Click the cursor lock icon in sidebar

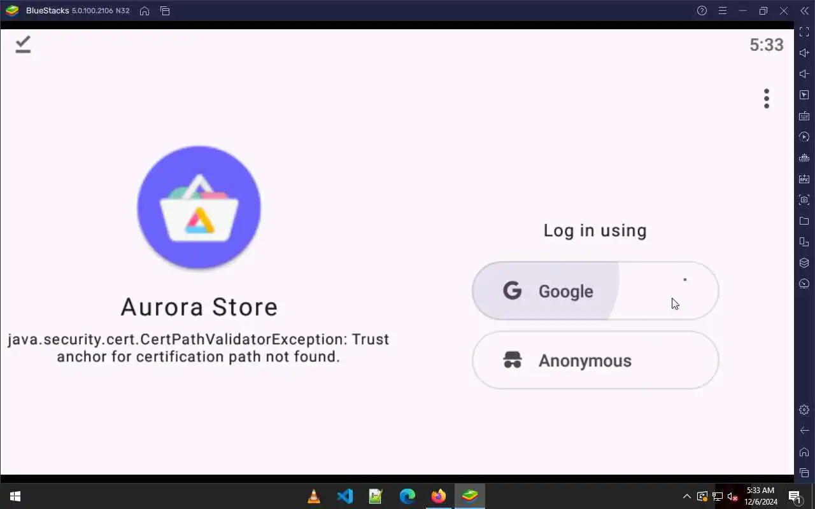(804, 95)
